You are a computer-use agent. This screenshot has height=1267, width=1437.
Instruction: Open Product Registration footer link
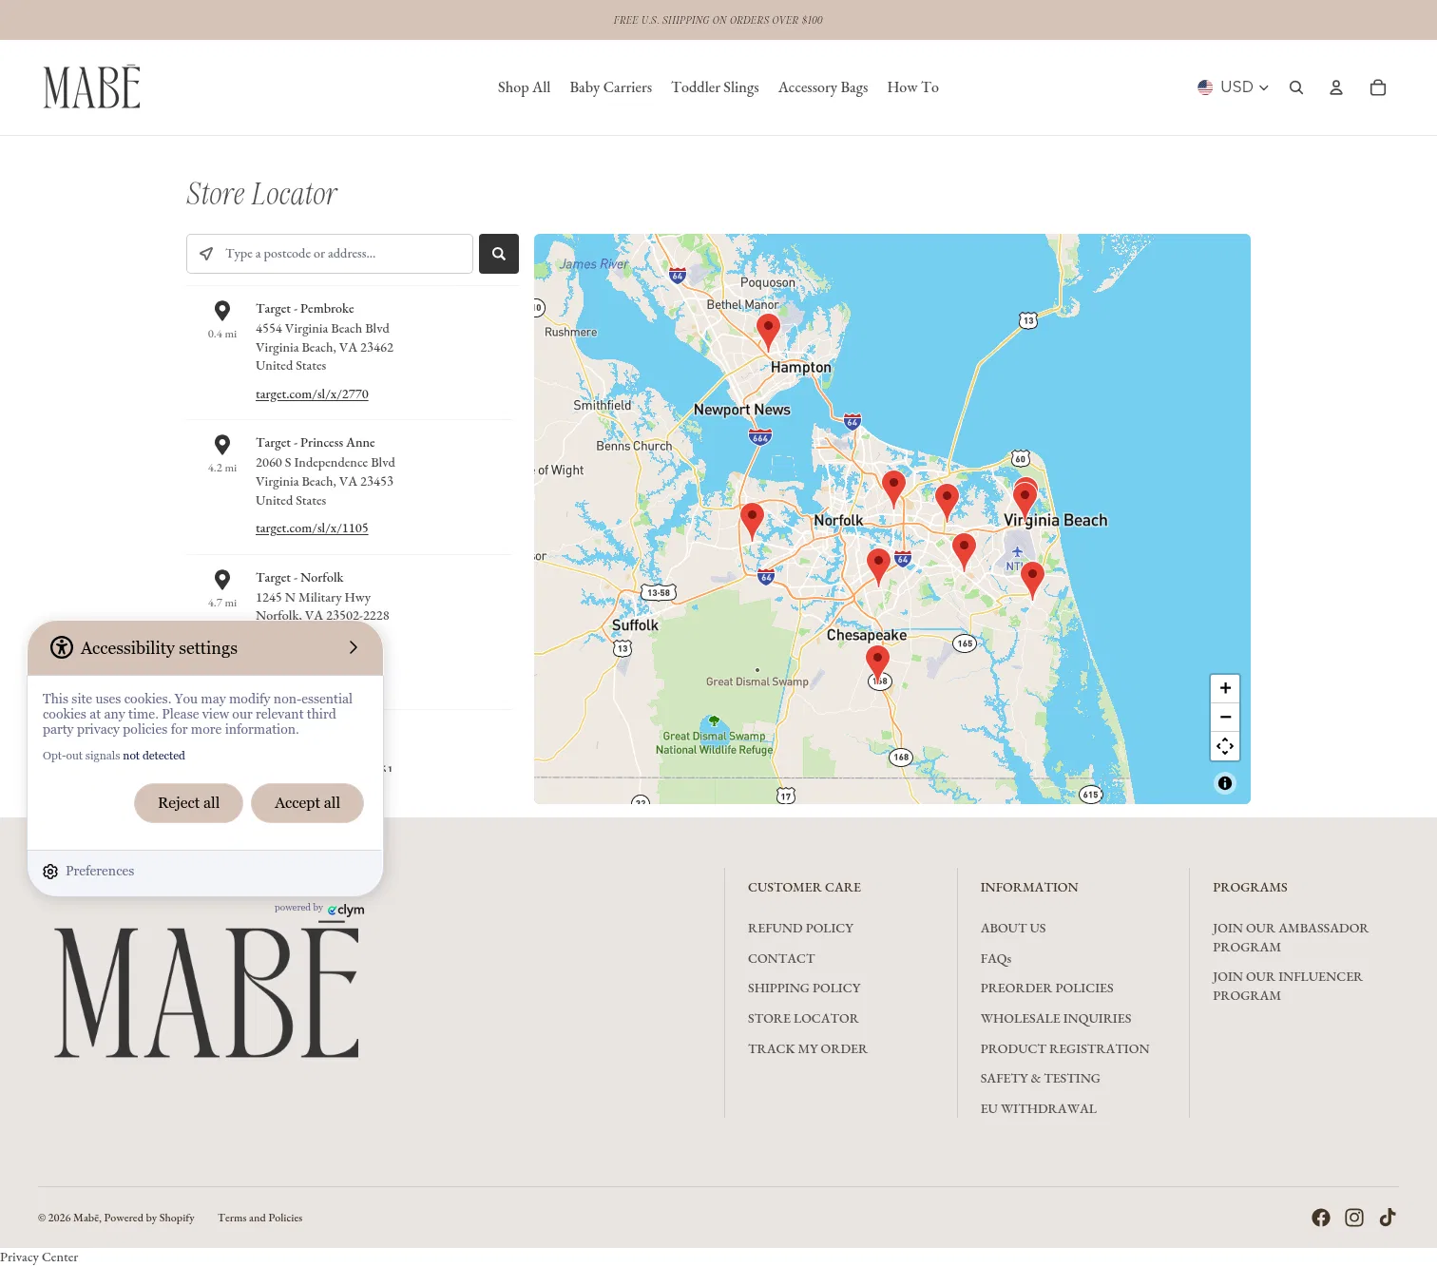pyautogui.click(x=1065, y=1049)
